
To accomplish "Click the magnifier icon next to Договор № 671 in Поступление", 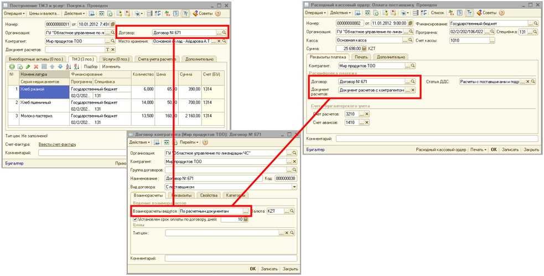I will pos(224,33).
